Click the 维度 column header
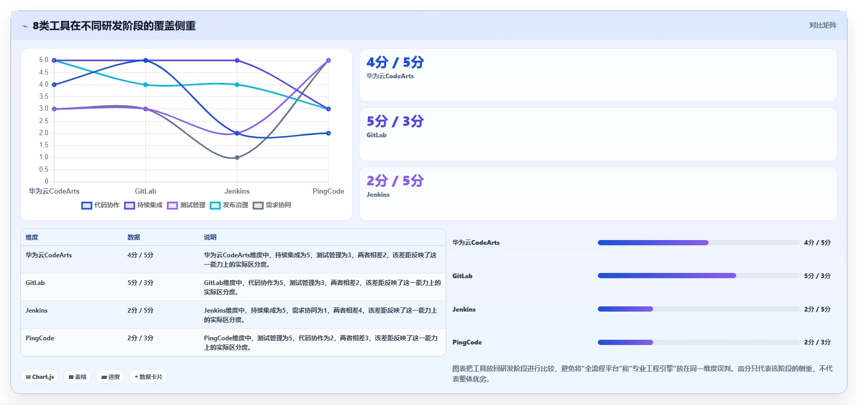The image size is (858, 405). [32, 237]
